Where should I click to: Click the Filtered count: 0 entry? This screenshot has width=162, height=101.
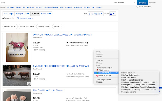point(139,73)
